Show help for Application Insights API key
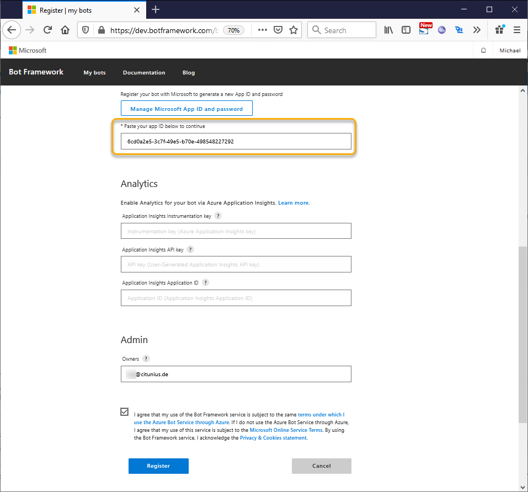 [190, 249]
